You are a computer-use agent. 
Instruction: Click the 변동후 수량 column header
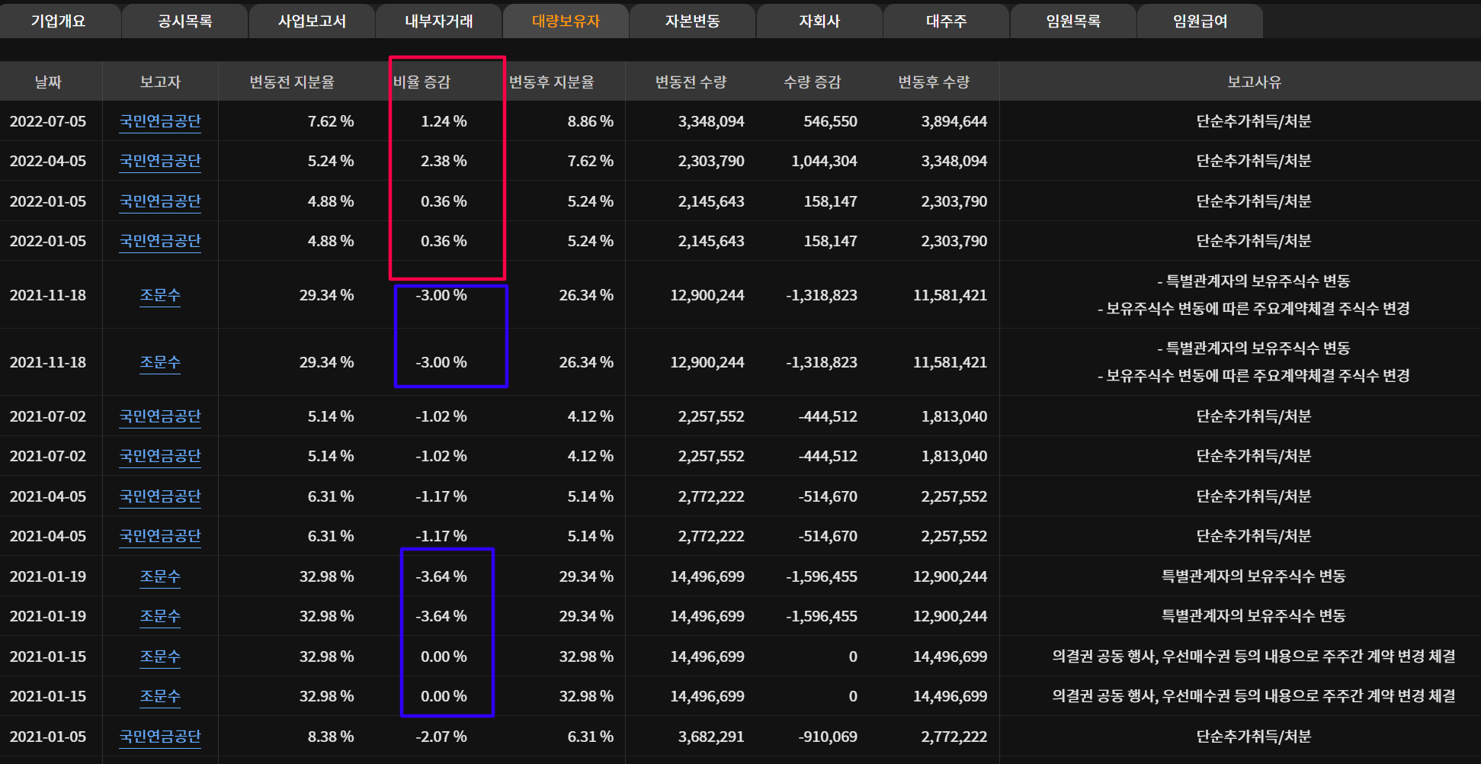click(934, 82)
